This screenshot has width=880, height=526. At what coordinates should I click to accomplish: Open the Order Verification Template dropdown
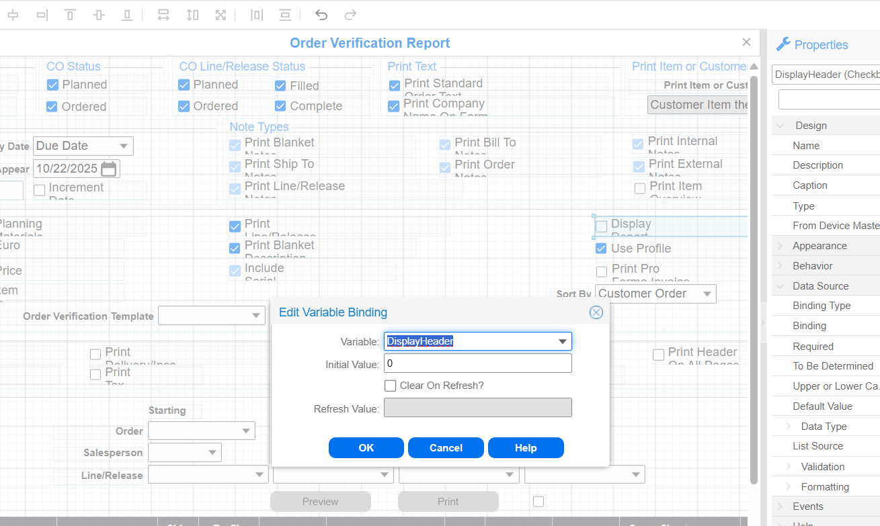(x=256, y=316)
